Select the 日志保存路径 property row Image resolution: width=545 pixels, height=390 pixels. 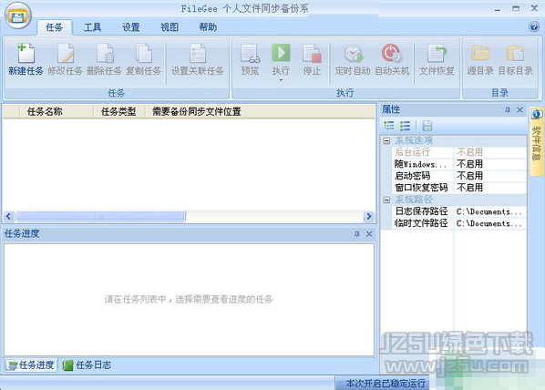[459, 211]
